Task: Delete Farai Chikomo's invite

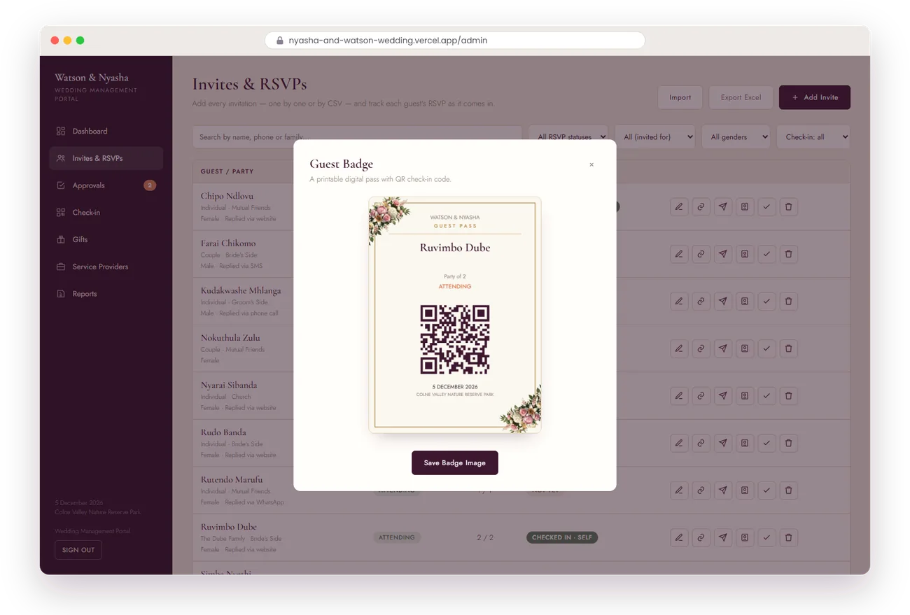Action: (789, 254)
